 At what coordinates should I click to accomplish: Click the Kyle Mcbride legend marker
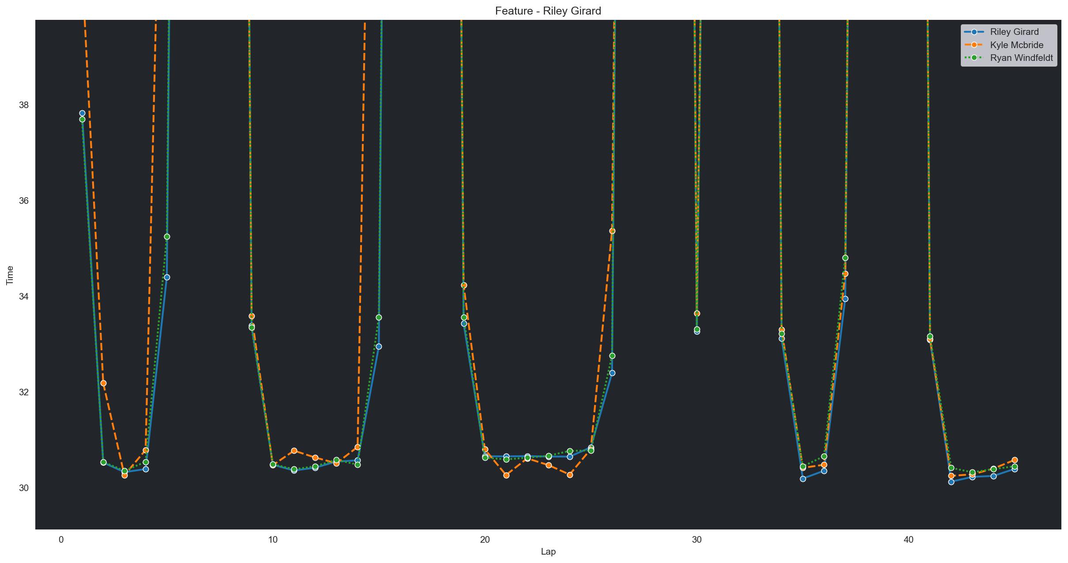(974, 45)
